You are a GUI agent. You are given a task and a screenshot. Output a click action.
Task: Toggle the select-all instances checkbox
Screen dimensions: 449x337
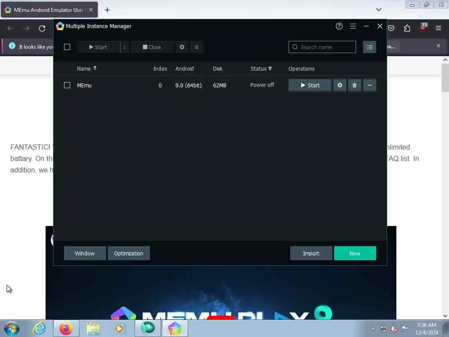pyautogui.click(x=67, y=47)
